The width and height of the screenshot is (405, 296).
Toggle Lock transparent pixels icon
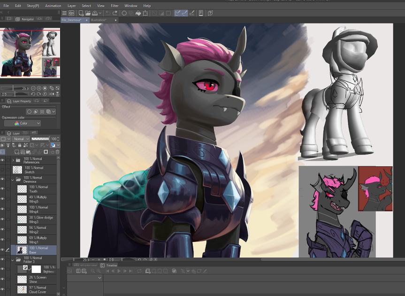[25, 145]
